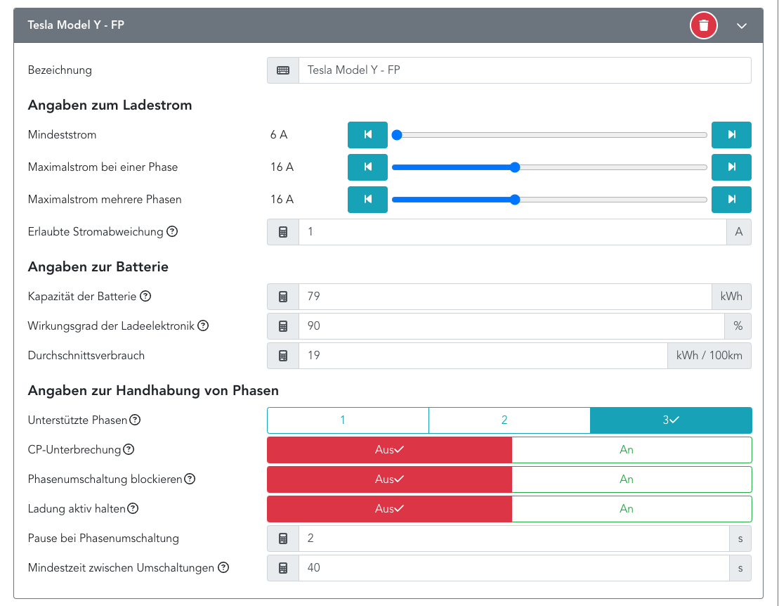Edit Pause bei Phasenumschaltung field
The height and width of the screenshot is (606, 779).
(514, 539)
